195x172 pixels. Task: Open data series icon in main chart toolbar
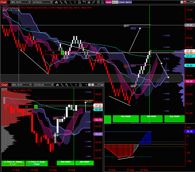pos(98,2)
